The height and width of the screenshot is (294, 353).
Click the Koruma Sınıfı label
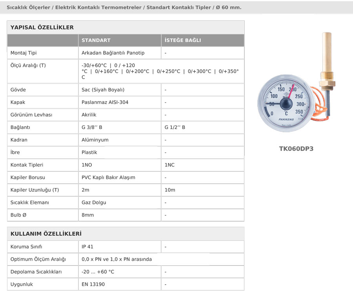tap(26, 247)
